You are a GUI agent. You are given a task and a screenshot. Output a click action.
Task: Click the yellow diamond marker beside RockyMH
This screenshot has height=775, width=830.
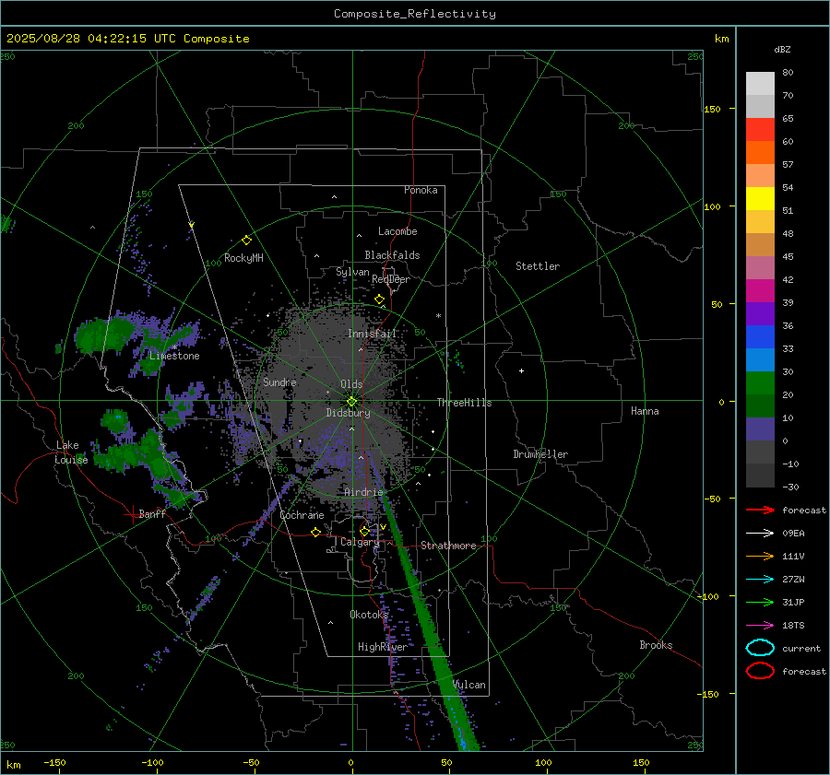click(x=246, y=241)
